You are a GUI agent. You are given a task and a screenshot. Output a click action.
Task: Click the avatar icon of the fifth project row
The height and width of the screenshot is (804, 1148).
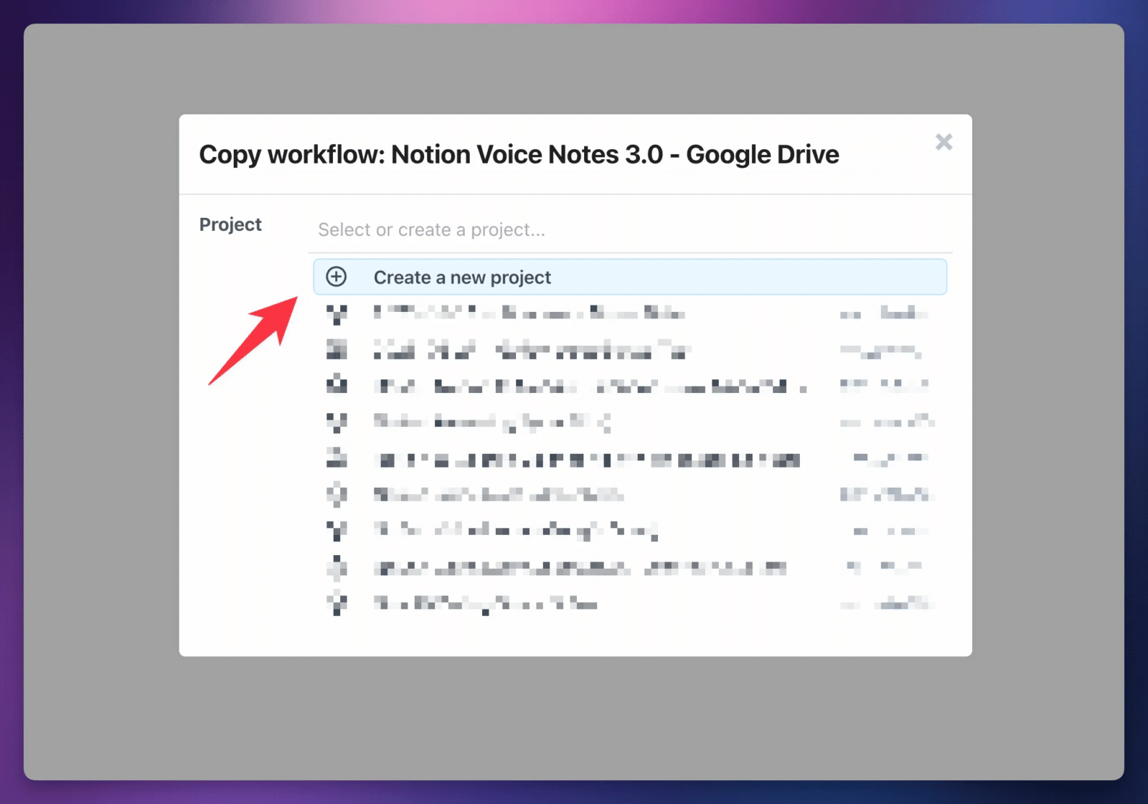(x=337, y=458)
